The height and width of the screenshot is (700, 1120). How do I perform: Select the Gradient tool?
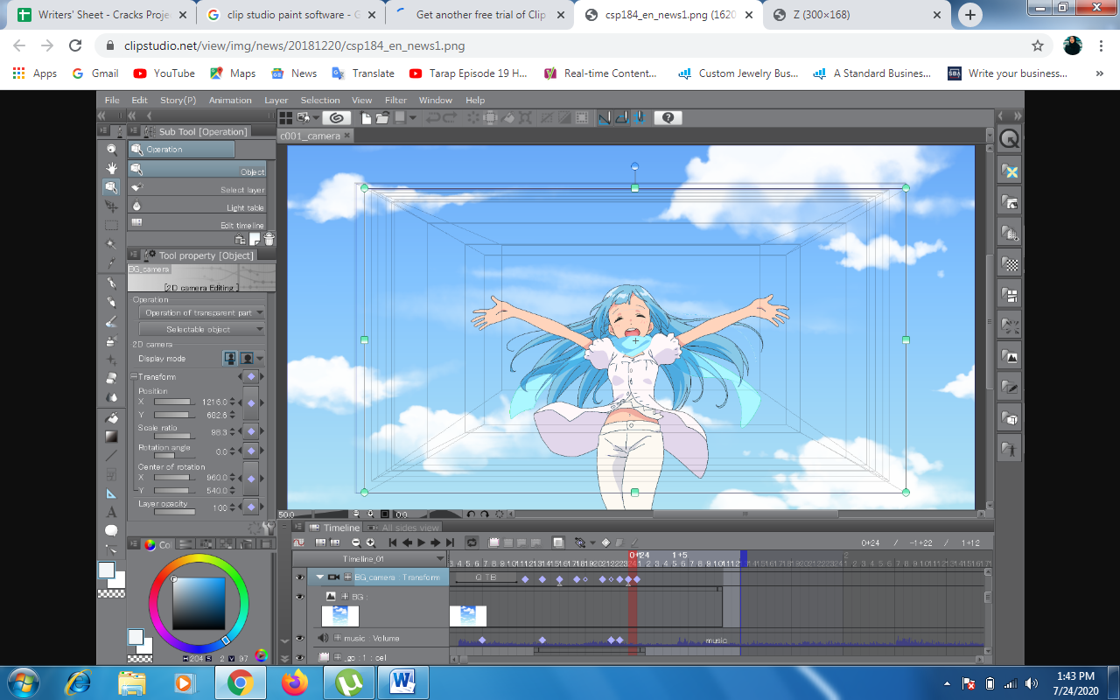[x=111, y=436]
